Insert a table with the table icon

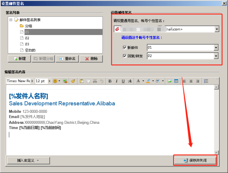click(176, 81)
